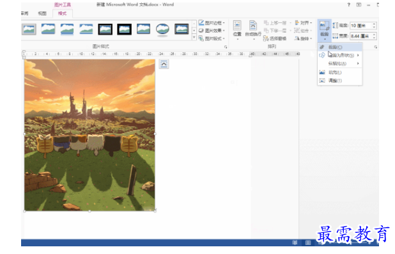Select Crop (裁剪(C)) menu item
The height and width of the screenshot is (254, 395).
[x=340, y=47]
